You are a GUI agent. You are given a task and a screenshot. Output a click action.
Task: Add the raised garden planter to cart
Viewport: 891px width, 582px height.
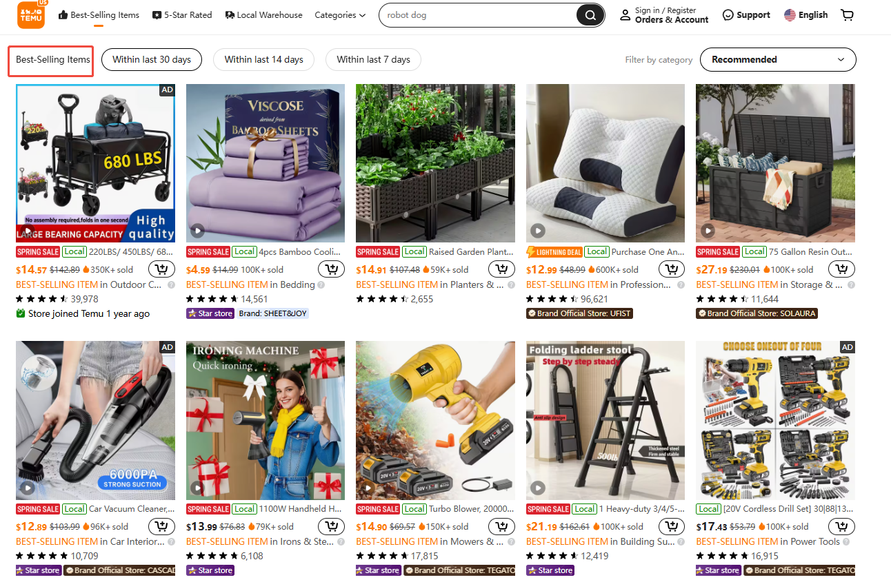502,269
